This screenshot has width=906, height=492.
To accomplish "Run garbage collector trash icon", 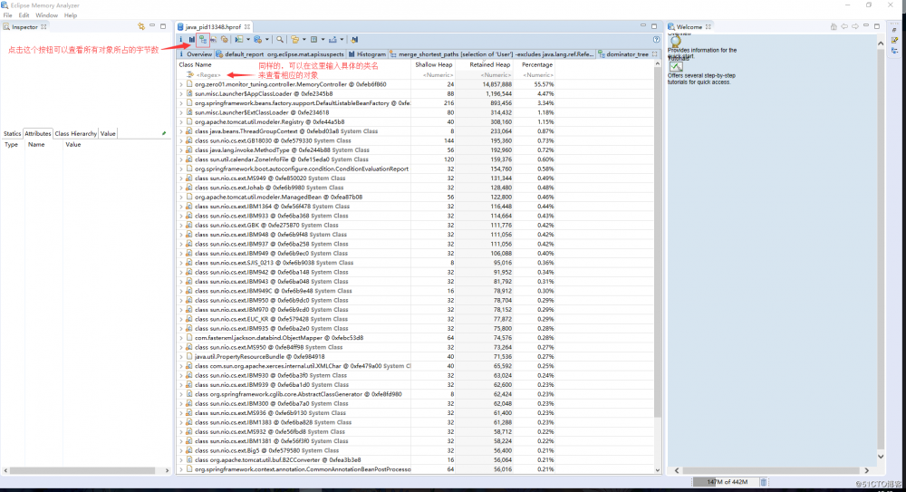I will (x=763, y=482).
